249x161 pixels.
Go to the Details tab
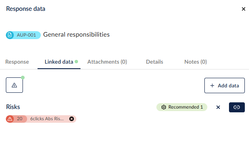[x=154, y=62]
